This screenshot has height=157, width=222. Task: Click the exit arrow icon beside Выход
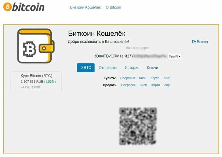point(194,42)
